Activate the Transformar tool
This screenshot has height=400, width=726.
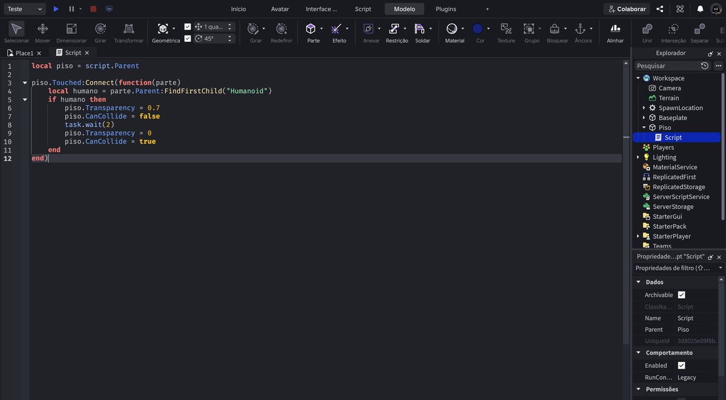(x=129, y=32)
